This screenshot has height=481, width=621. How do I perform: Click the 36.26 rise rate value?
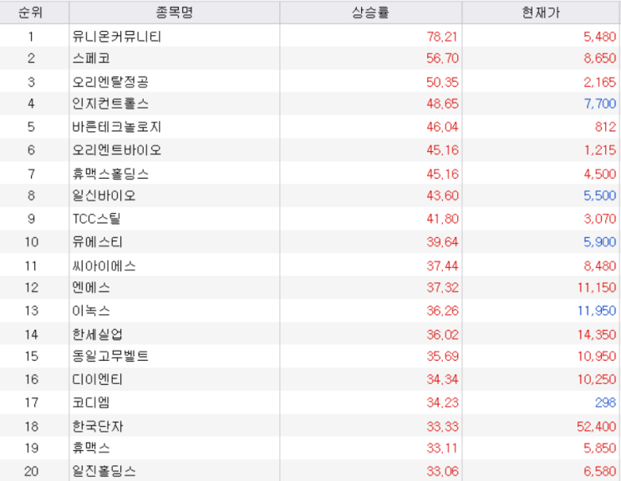click(442, 311)
